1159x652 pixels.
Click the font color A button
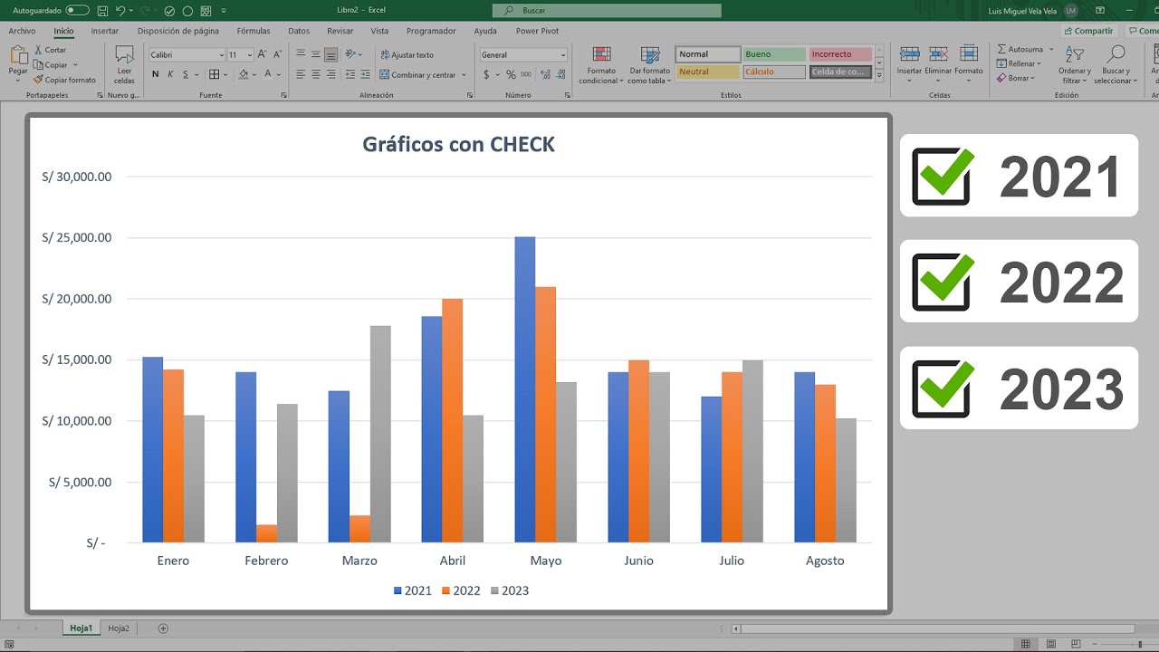click(x=267, y=74)
